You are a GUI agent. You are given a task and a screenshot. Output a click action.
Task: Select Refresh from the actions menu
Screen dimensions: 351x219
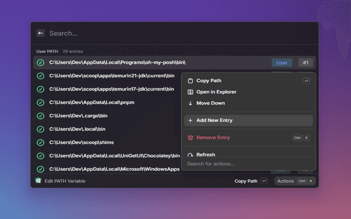(206, 154)
